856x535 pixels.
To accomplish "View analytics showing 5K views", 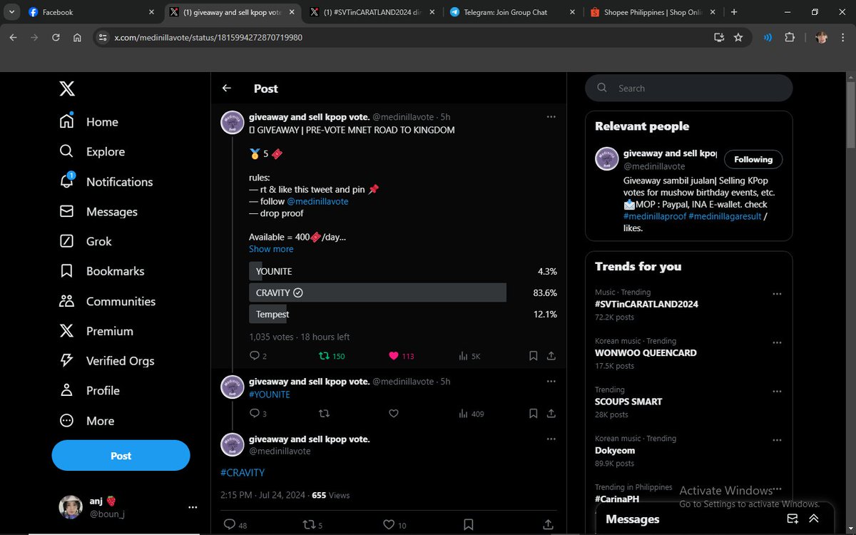I will click(x=469, y=356).
